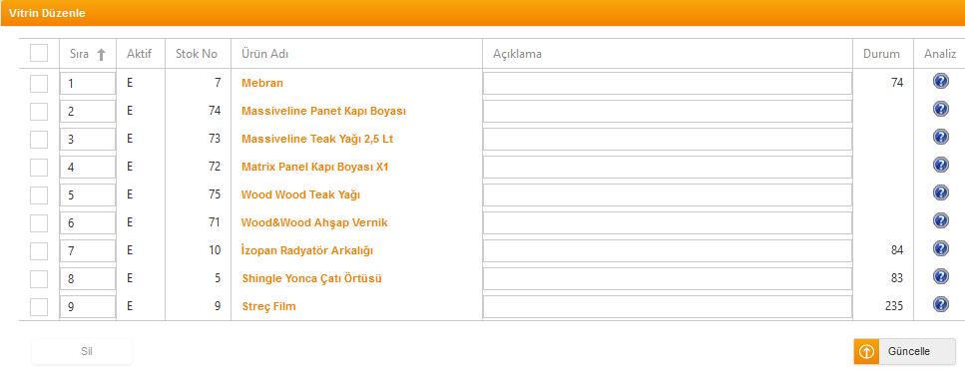Open the Wood Wood Teak Yağı link
Viewport: 965px width, 380px height.
[x=300, y=194]
